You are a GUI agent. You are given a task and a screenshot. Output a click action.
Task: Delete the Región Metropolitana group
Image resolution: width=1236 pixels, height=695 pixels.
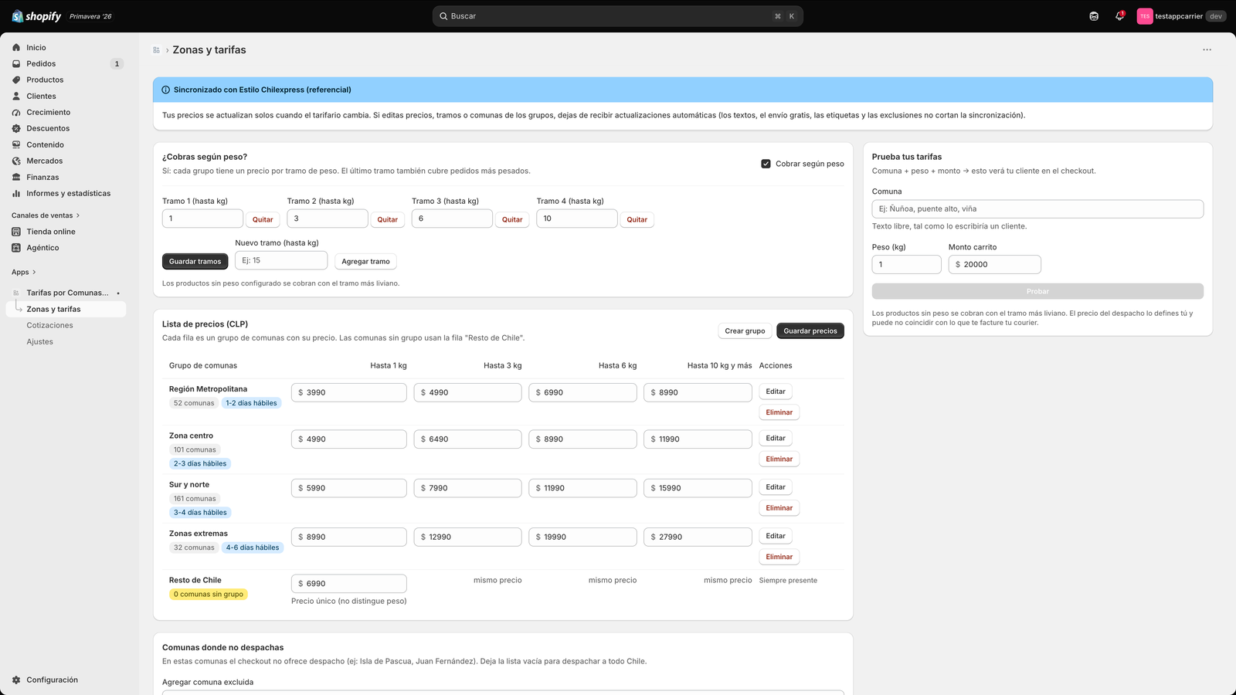click(779, 412)
